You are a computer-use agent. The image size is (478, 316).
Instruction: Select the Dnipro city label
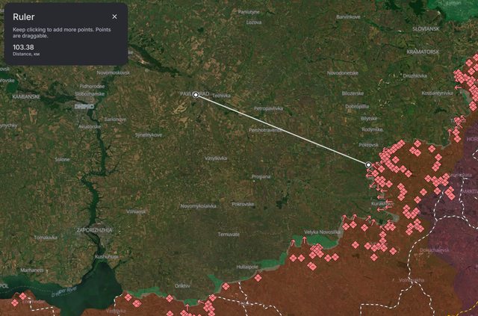click(x=84, y=107)
